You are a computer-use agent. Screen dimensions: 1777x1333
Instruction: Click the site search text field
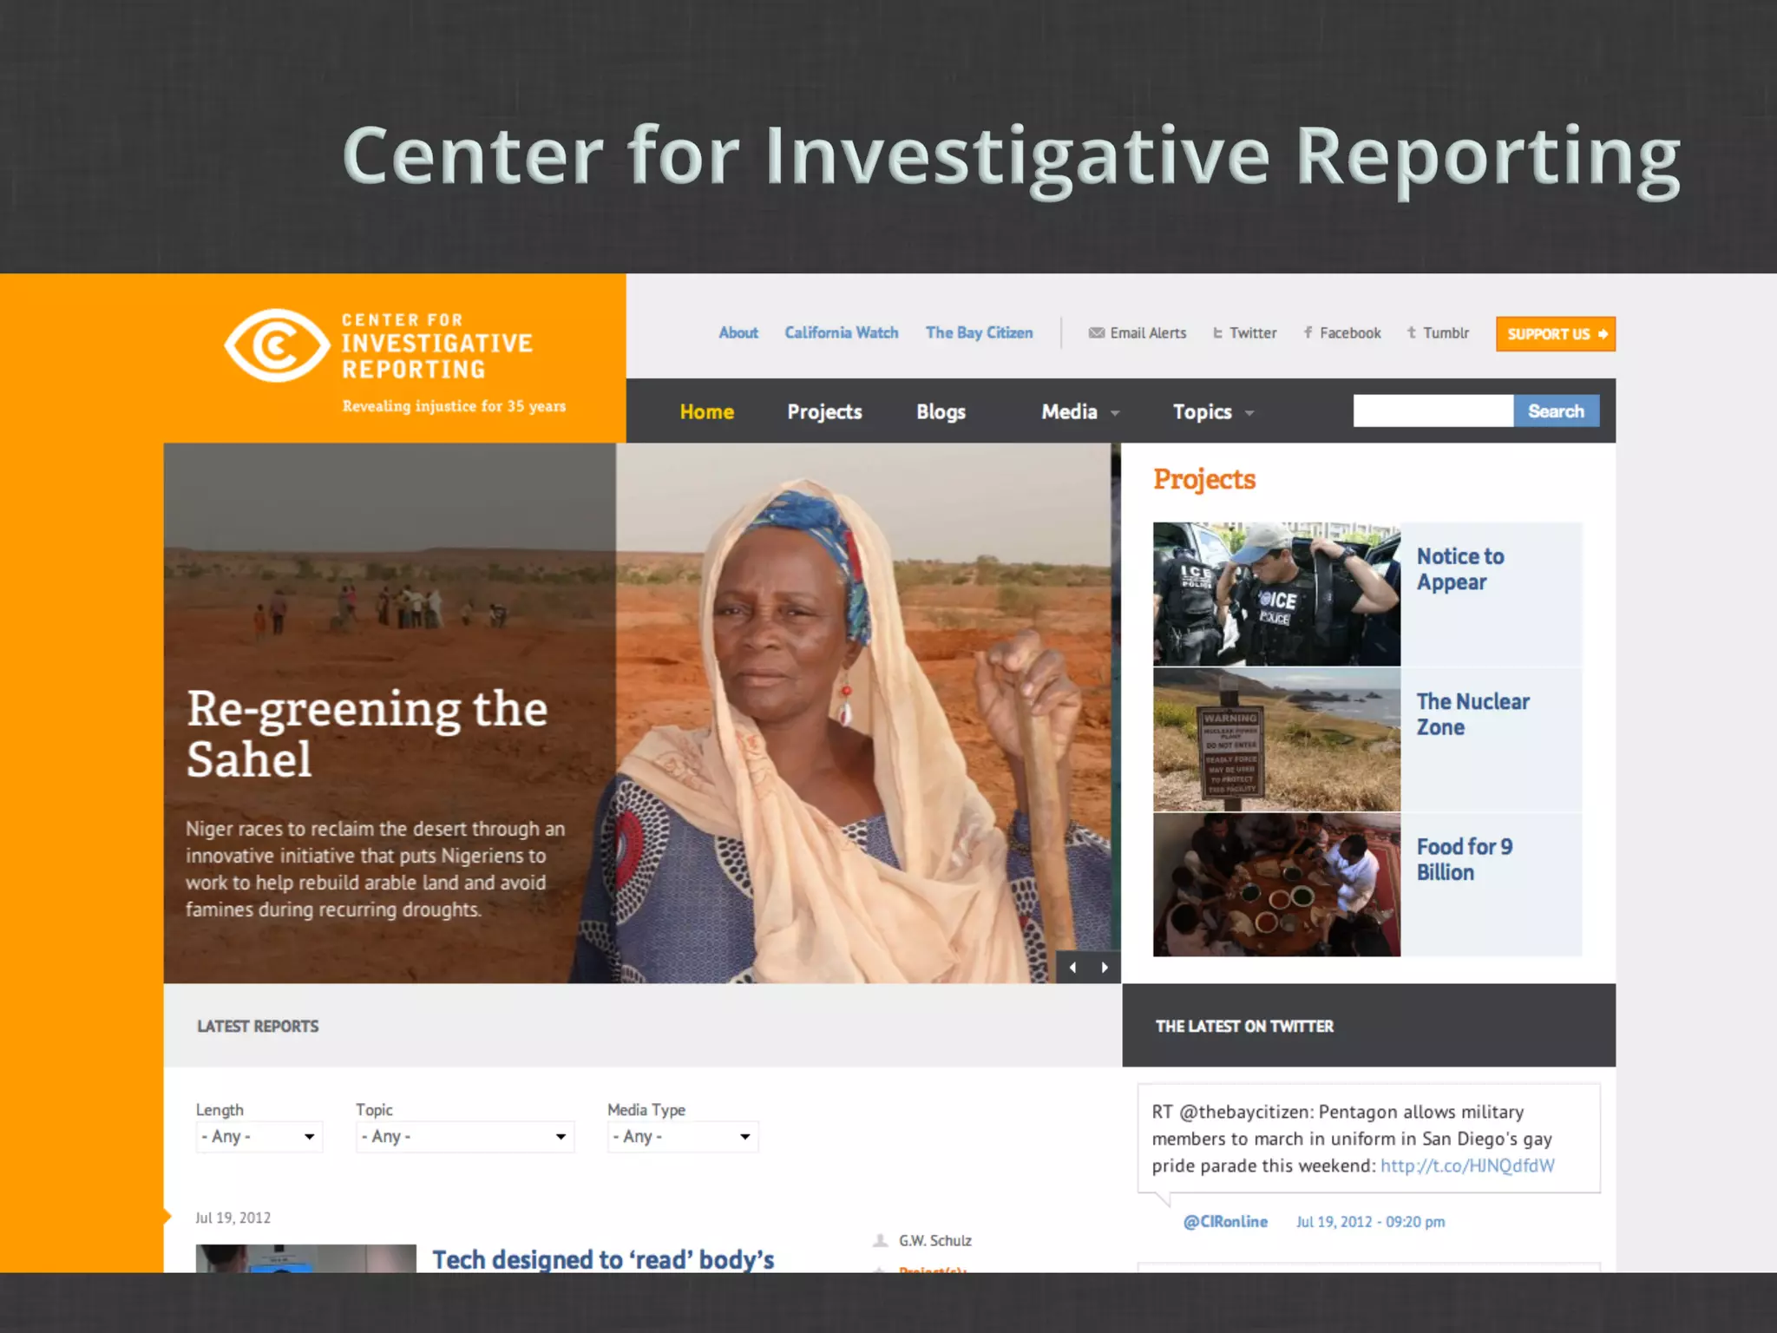[1433, 411]
